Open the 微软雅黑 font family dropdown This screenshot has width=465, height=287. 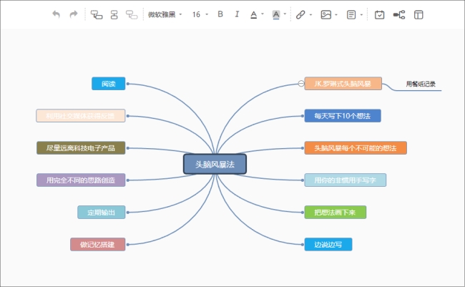(165, 14)
